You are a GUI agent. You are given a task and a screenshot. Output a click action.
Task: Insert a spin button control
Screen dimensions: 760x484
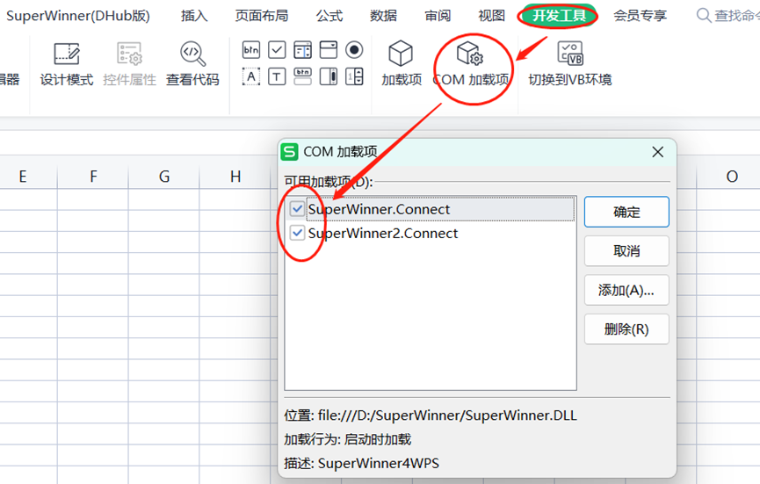354,76
